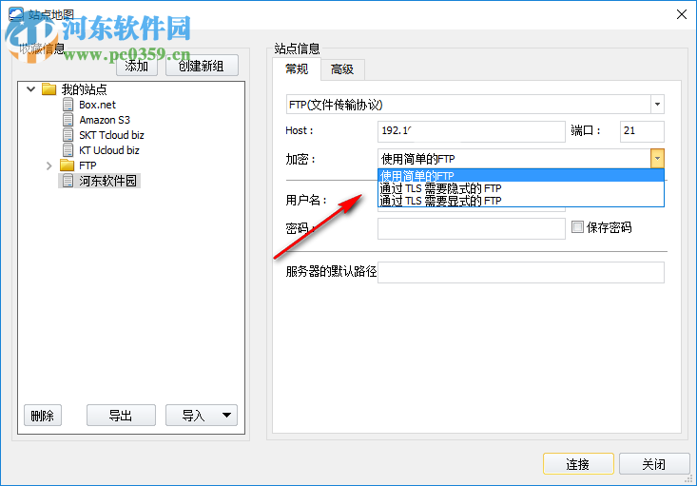Click the 连接 button
Image resolution: width=697 pixels, height=486 pixels.
click(578, 464)
